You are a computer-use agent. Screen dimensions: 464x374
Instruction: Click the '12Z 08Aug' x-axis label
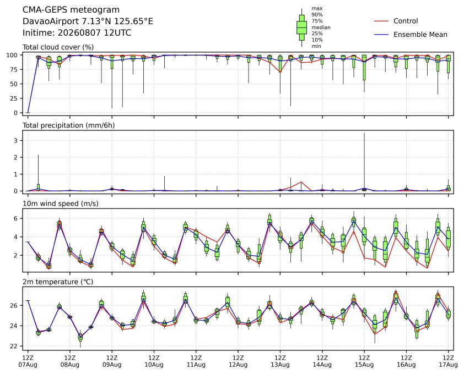(x=70, y=361)
